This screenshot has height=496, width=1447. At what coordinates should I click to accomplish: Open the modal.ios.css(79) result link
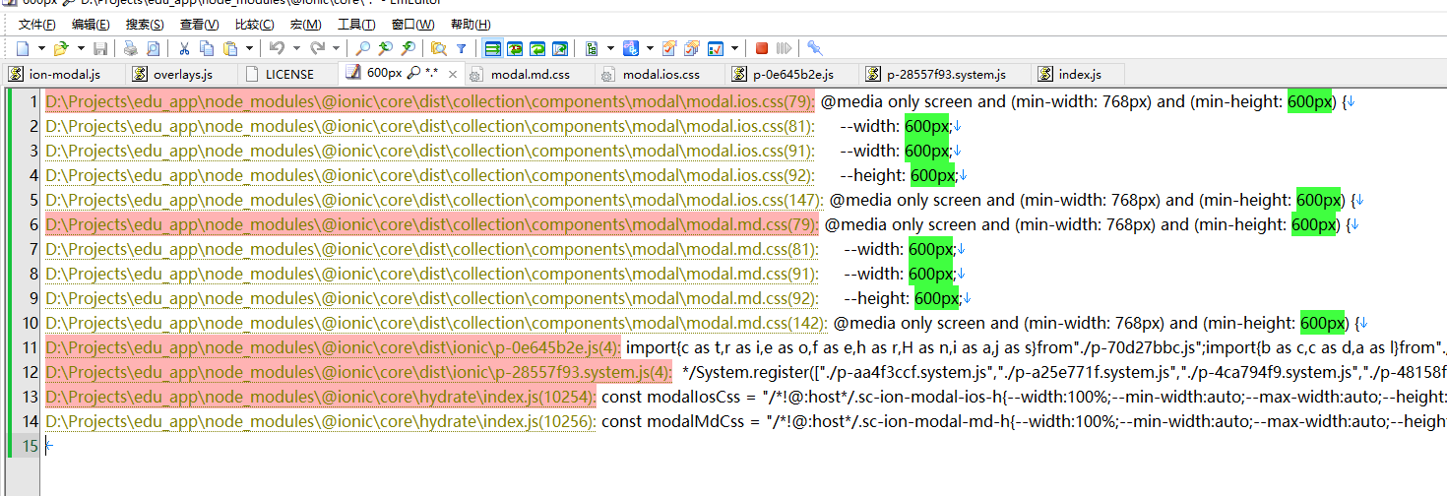[x=430, y=101]
